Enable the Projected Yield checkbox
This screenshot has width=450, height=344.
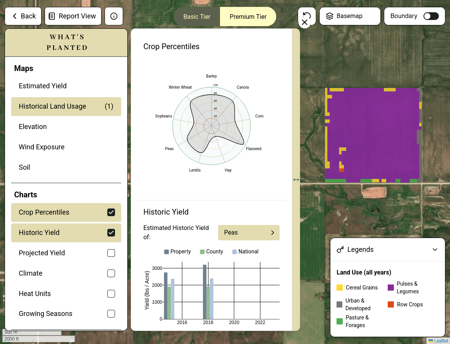point(111,253)
